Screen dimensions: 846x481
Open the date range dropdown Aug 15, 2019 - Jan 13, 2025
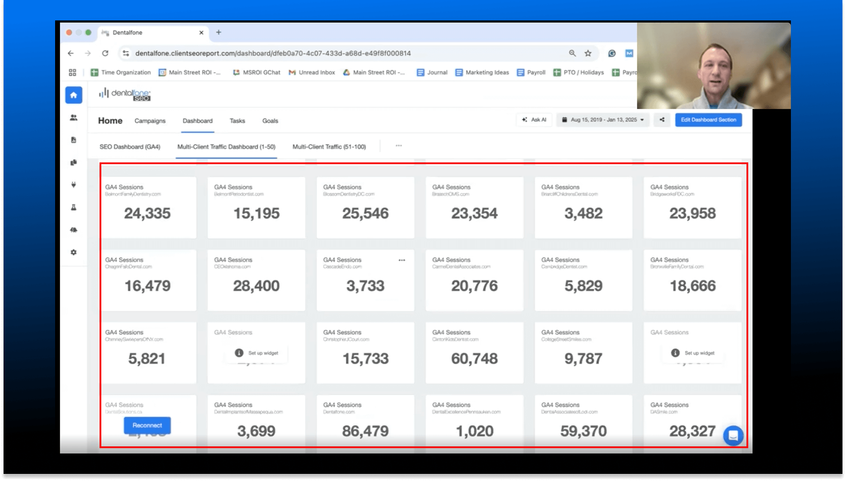[603, 120]
